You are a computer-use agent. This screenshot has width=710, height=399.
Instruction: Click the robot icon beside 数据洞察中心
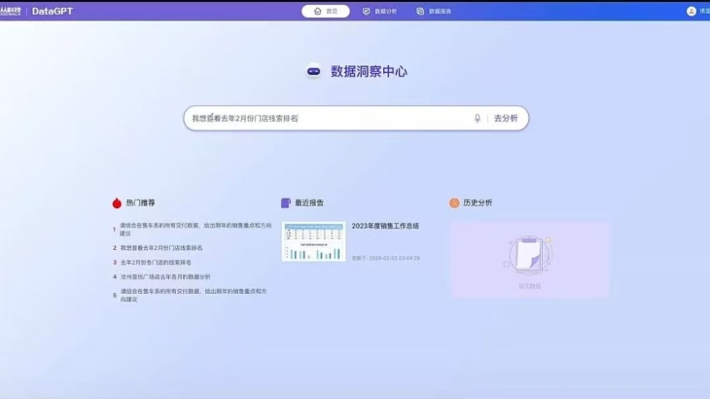(314, 71)
